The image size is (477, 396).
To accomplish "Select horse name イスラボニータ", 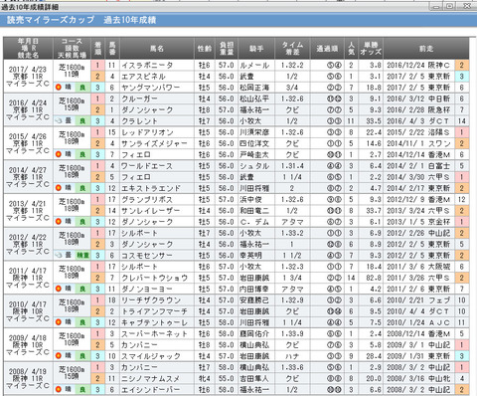I will pos(147,65).
